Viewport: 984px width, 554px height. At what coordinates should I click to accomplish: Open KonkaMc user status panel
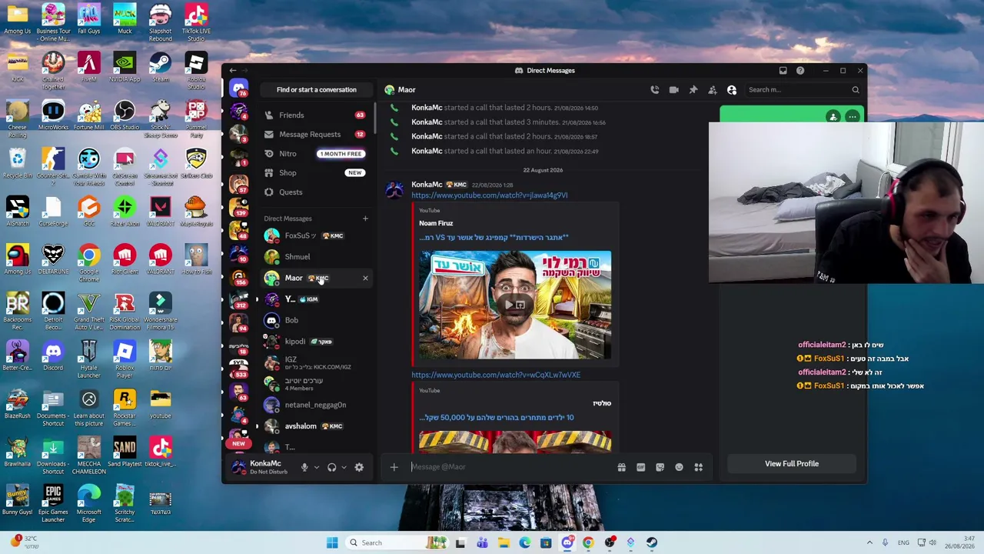click(261, 467)
